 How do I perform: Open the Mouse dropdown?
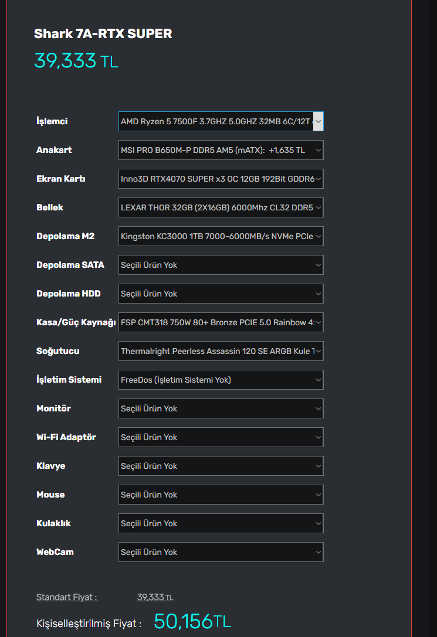pos(221,495)
